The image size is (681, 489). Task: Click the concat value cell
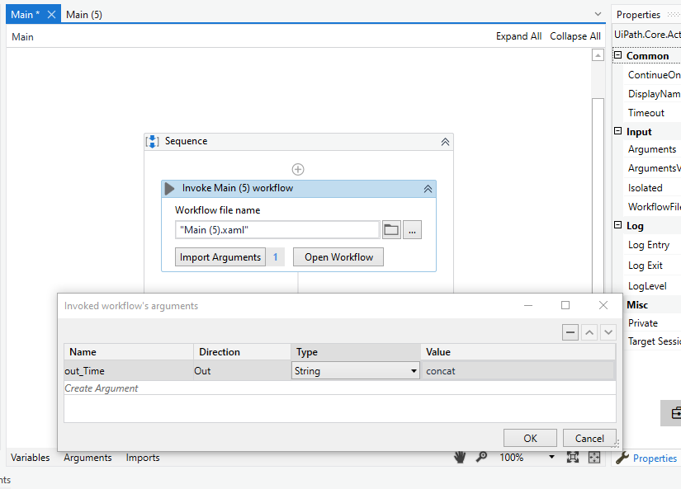(x=518, y=371)
